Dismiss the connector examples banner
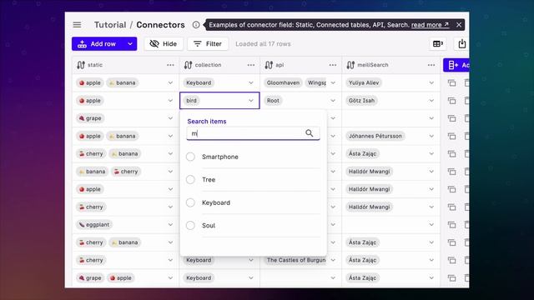The height and width of the screenshot is (300, 534). 459,25
